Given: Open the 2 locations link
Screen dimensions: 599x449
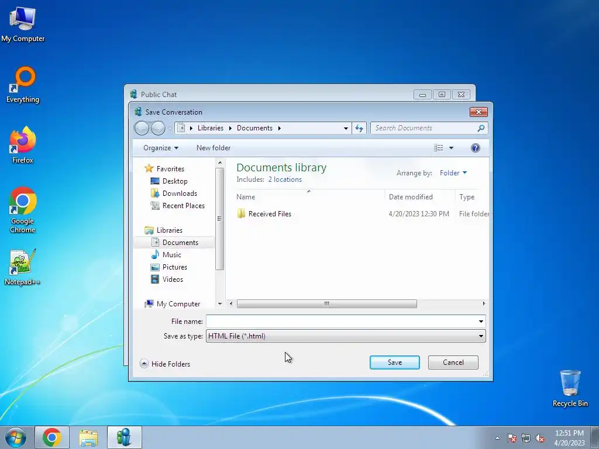Looking at the screenshot, I should (285, 179).
